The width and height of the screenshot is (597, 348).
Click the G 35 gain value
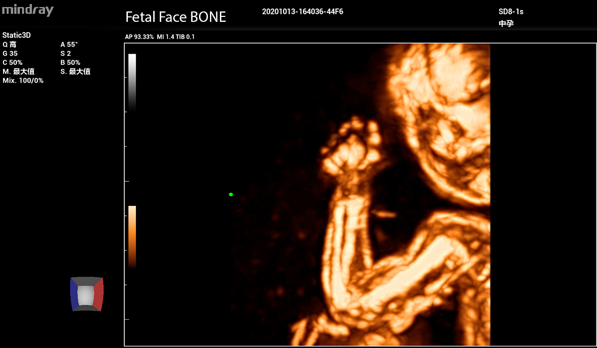(x=10, y=54)
